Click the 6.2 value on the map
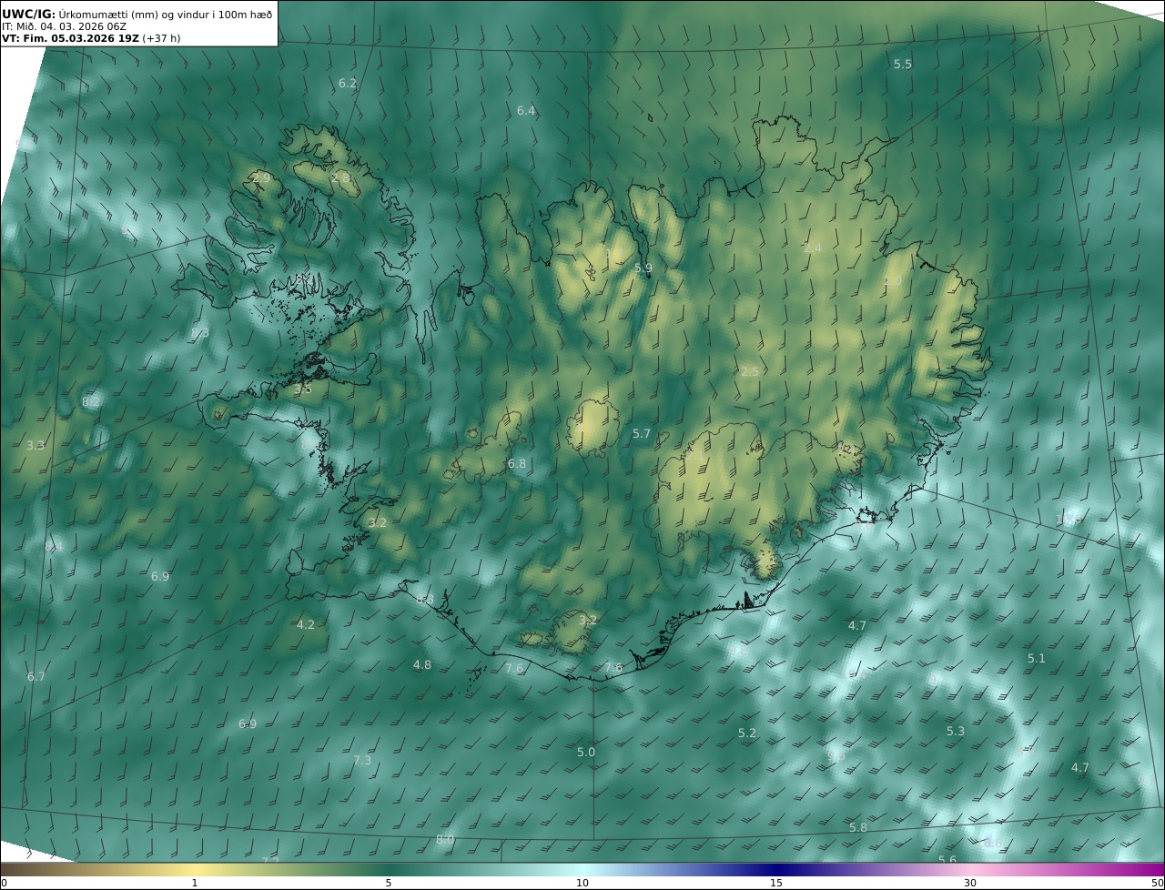1165x890 pixels. click(348, 83)
